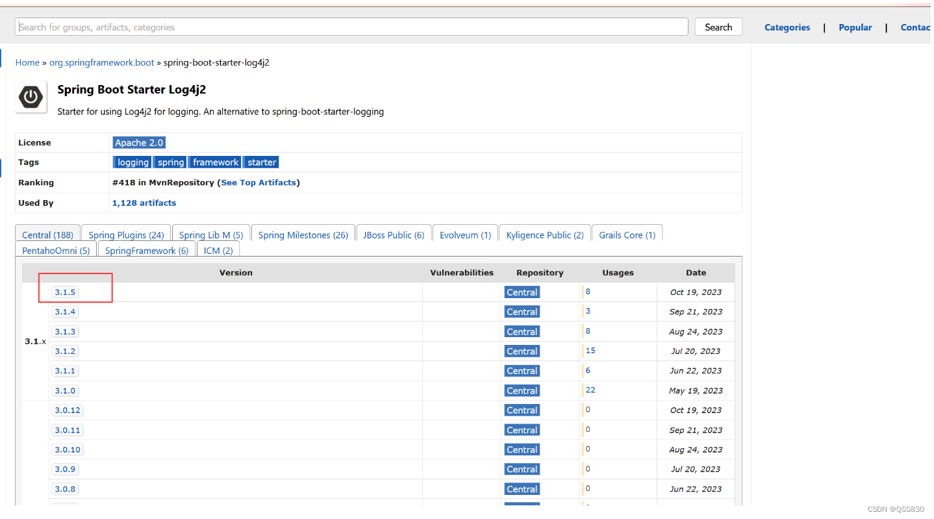
Task: Click the Sep 21, 2023 date of version 3.1.4
Action: [696, 312]
